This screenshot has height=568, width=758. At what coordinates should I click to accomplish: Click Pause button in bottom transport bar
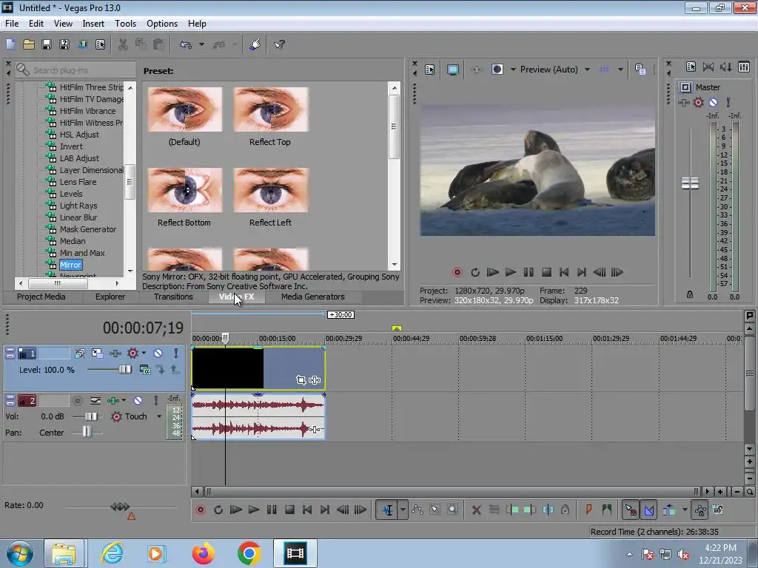tap(272, 510)
